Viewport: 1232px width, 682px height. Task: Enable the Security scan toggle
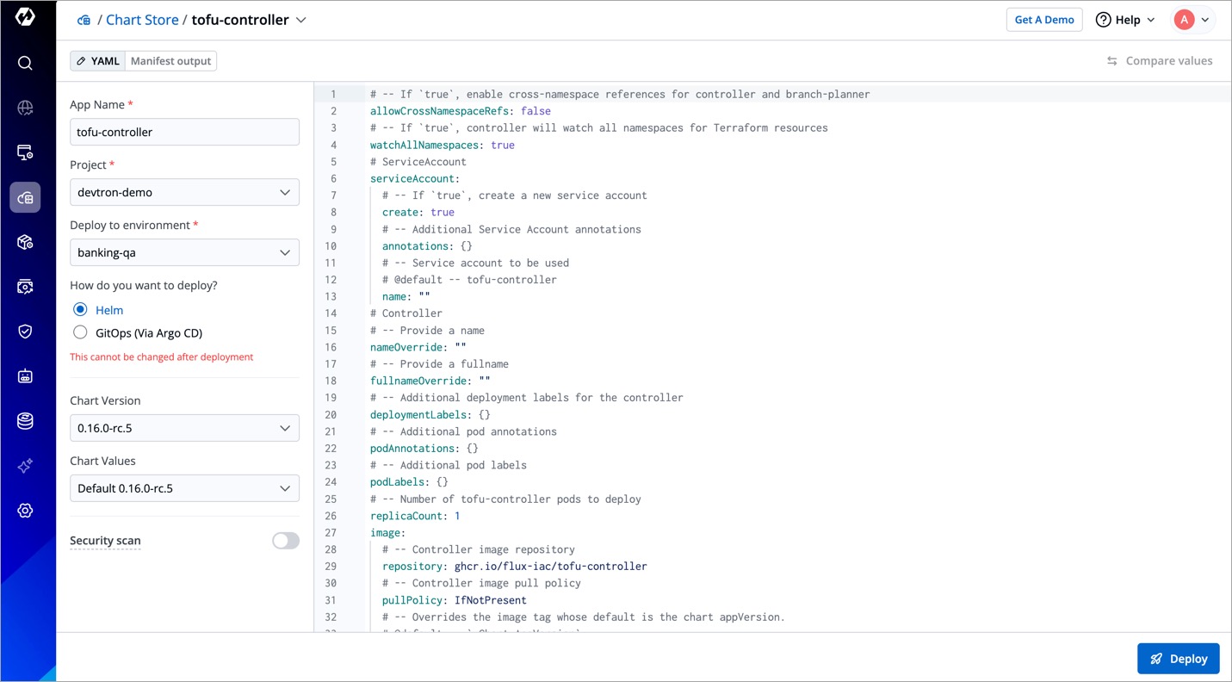click(x=285, y=541)
